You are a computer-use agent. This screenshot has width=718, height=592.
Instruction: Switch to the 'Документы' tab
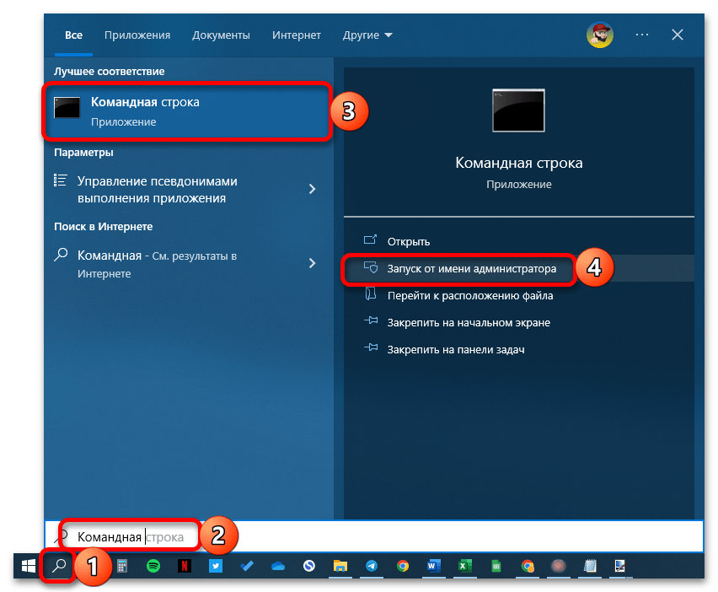click(x=221, y=35)
